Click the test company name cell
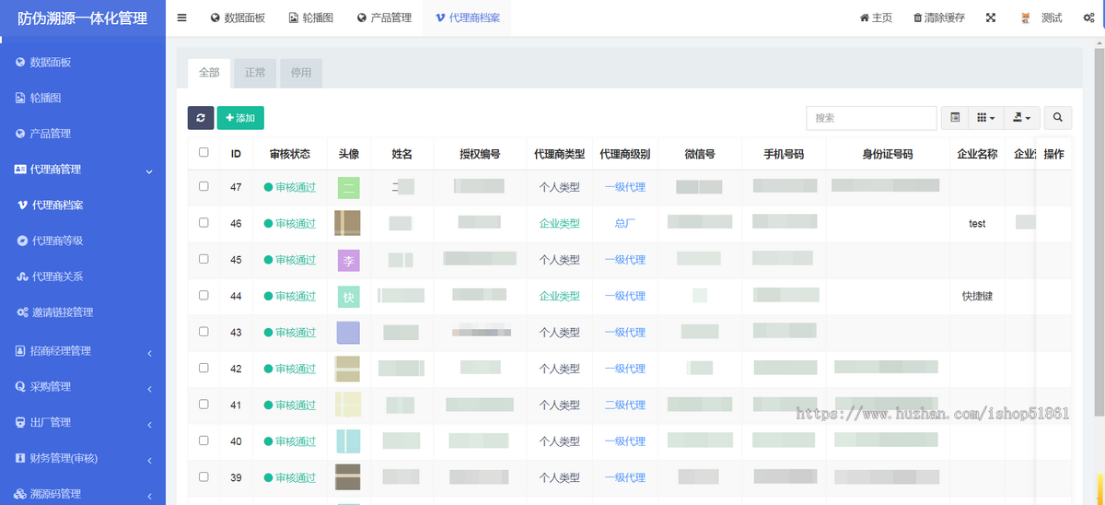Viewport: 1105px width, 505px height. [x=977, y=223]
